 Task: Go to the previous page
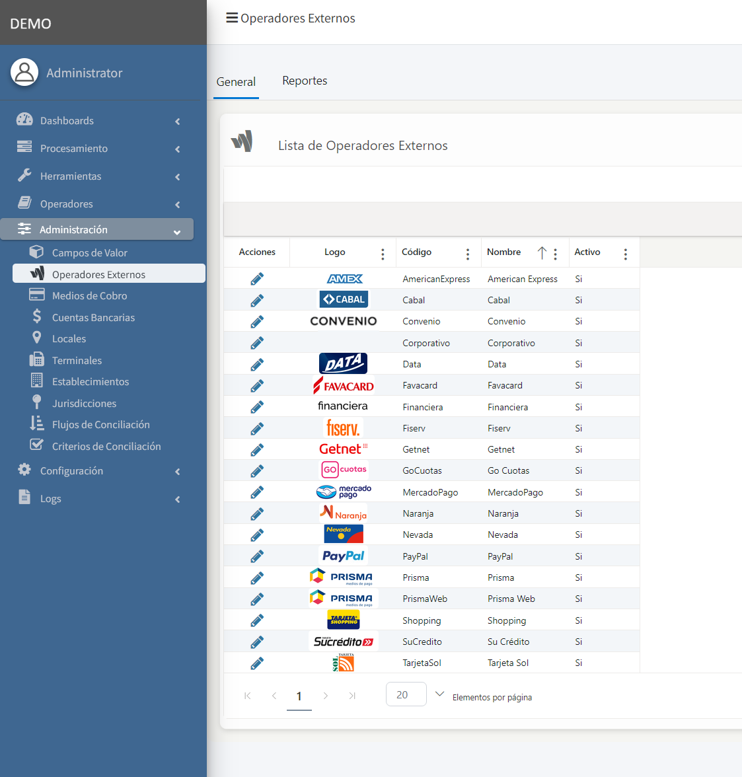(274, 696)
